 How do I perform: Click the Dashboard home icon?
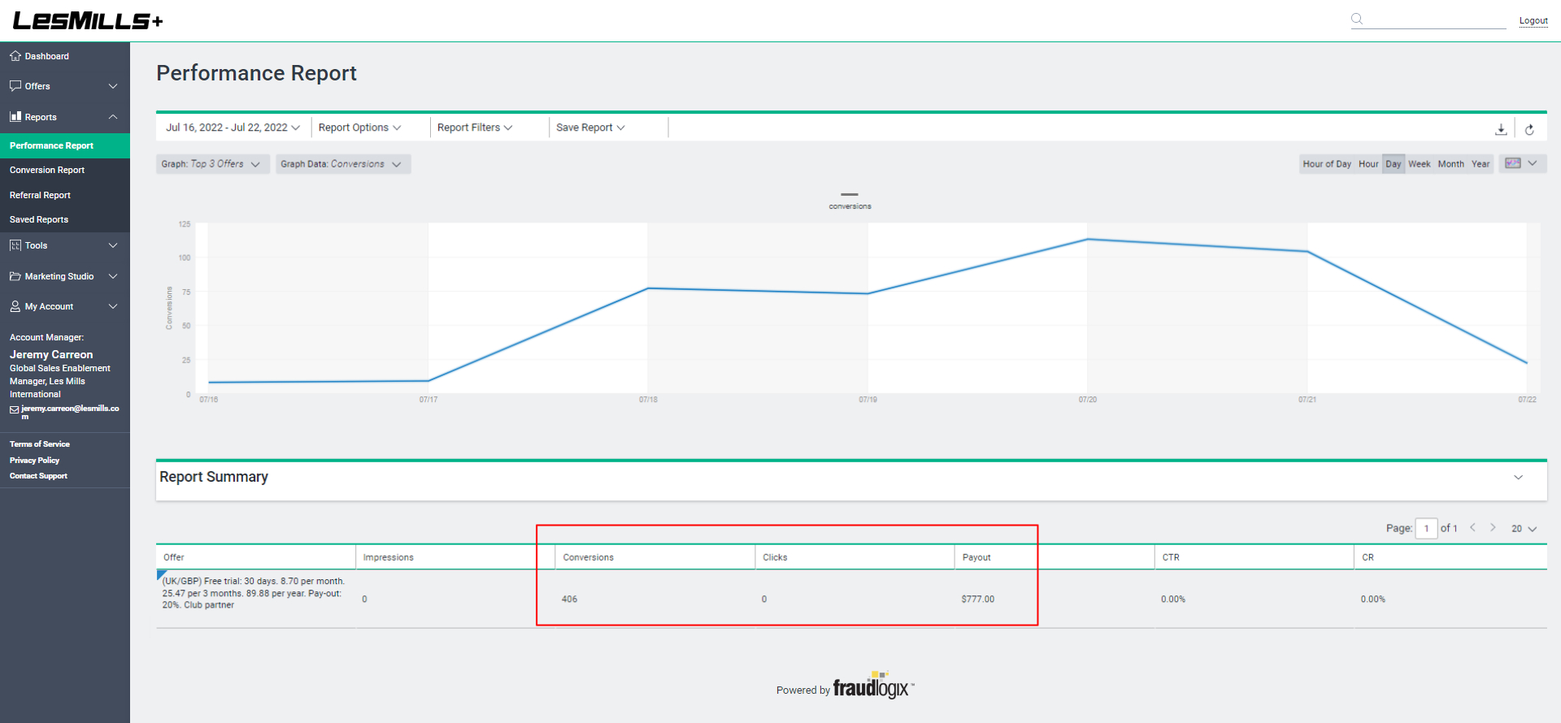point(15,56)
